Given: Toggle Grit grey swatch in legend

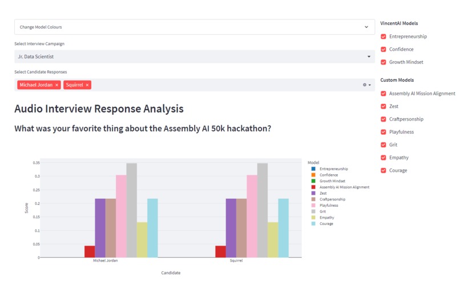Looking at the screenshot, I should pos(313,211).
